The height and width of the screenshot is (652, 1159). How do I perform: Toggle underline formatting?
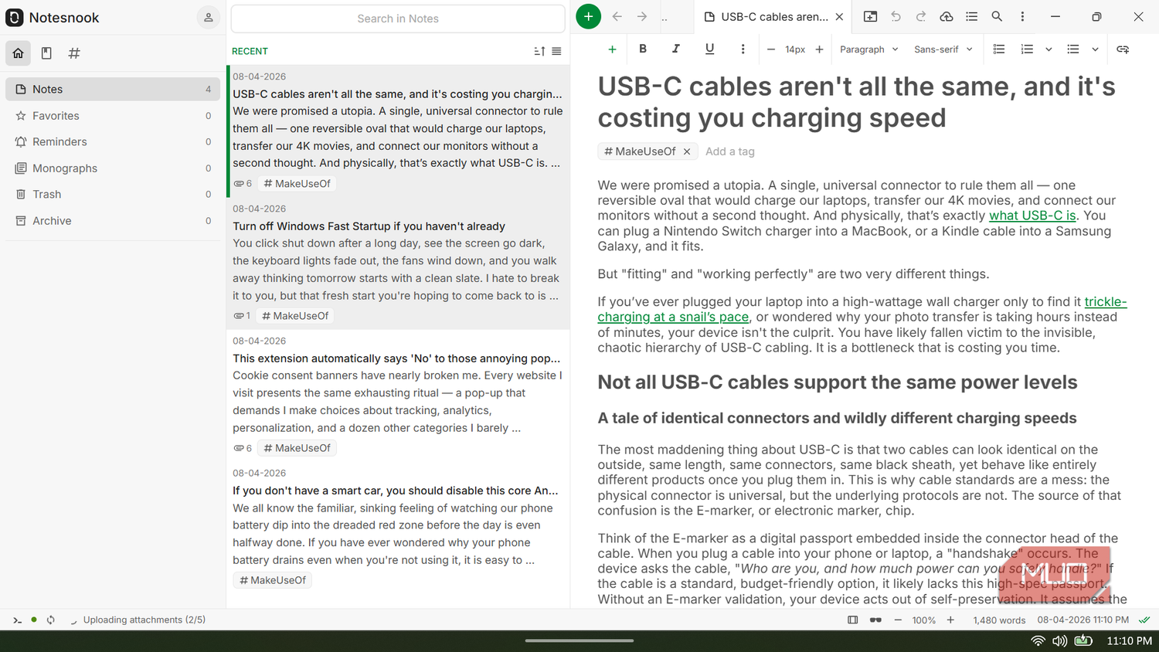pyautogui.click(x=709, y=49)
